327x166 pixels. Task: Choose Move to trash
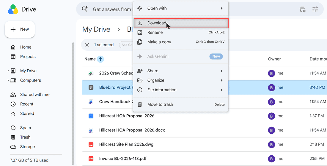point(181,104)
